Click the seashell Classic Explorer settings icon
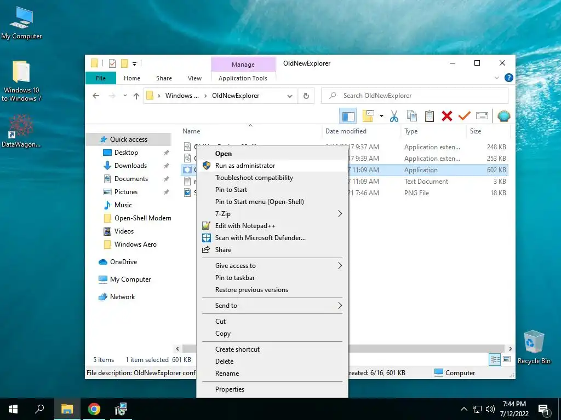Image resolution: width=561 pixels, height=420 pixels. click(504, 116)
